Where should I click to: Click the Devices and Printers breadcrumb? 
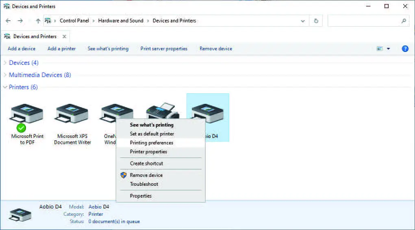click(x=174, y=21)
